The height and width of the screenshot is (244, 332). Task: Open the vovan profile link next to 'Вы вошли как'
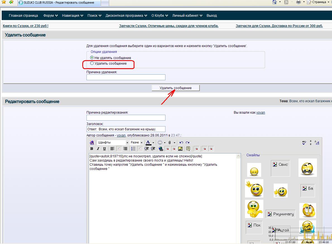click(261, 112)
